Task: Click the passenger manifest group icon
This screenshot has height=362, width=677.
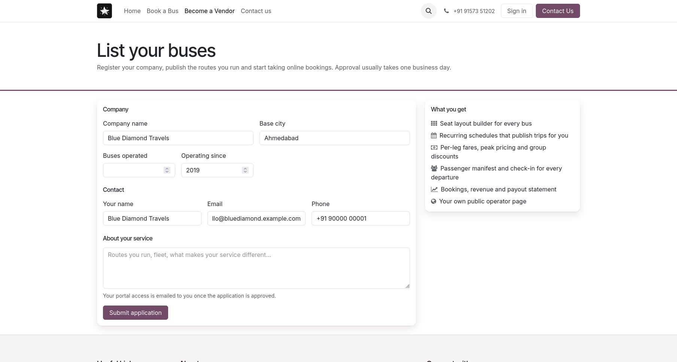Action: coord(434,168)
